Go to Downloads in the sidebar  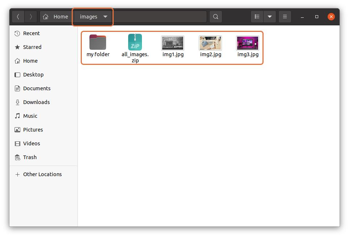[x=36, y=102]
